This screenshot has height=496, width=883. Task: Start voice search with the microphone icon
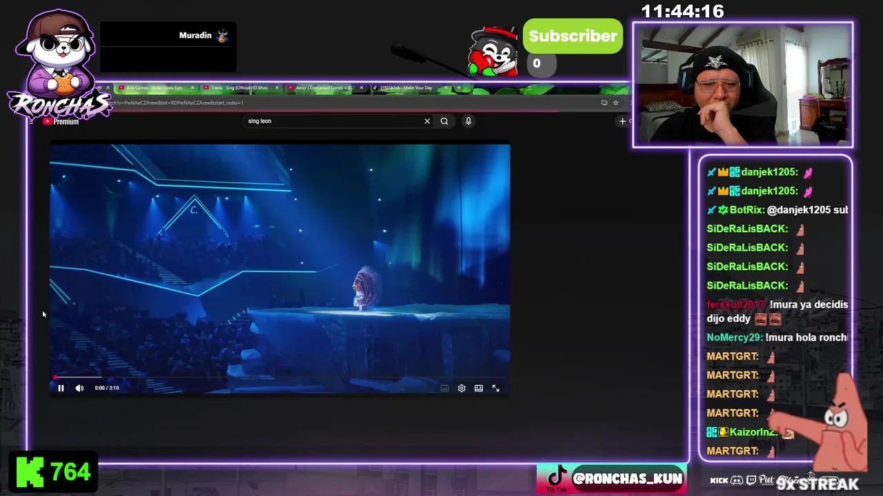pos(468,121)
